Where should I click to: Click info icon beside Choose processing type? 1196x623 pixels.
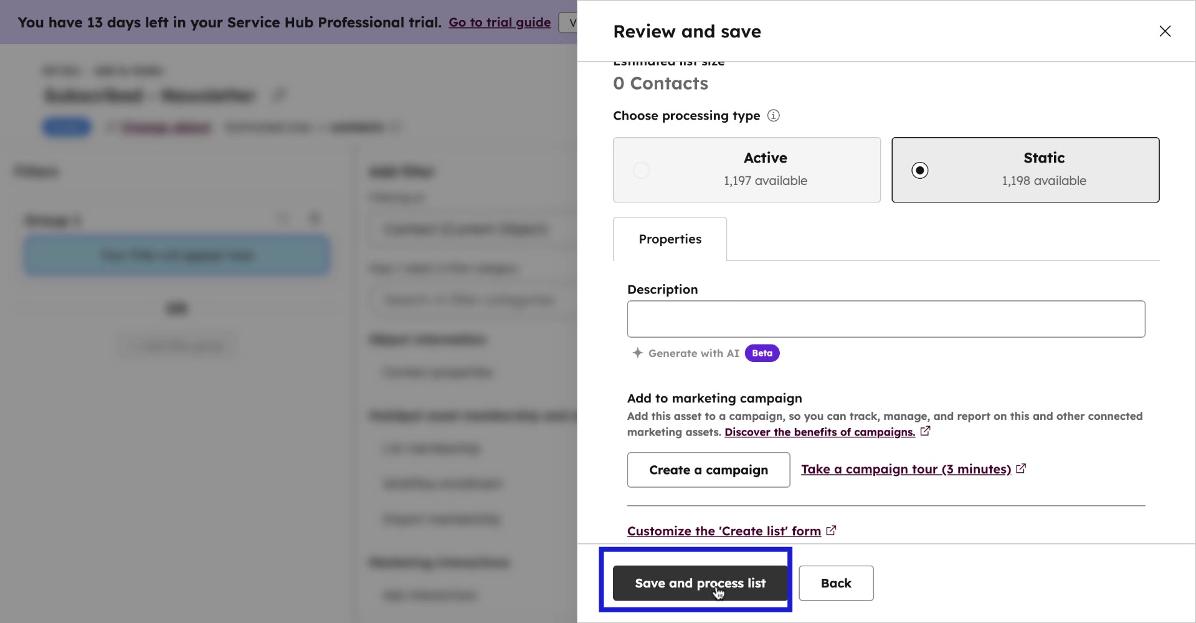(773, 116)
